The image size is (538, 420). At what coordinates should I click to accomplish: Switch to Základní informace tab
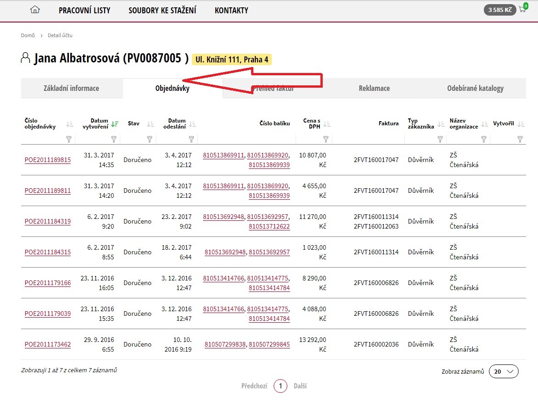pyautogui.click(x=71, y=88)
